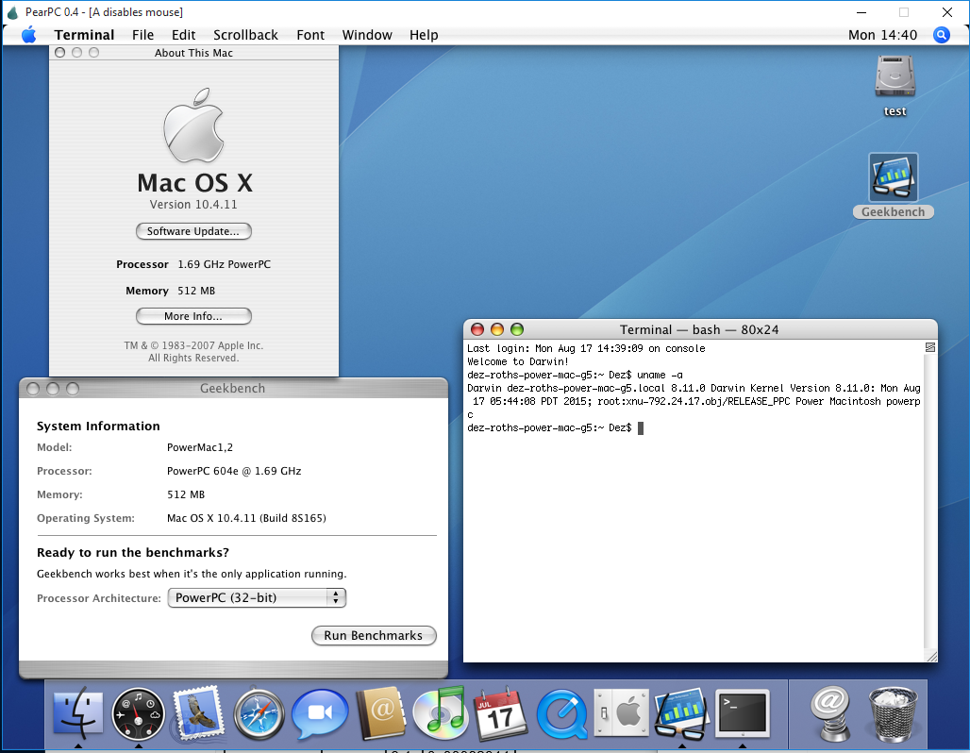
Task: Launch Safari from the Dock
Action: 259,714
